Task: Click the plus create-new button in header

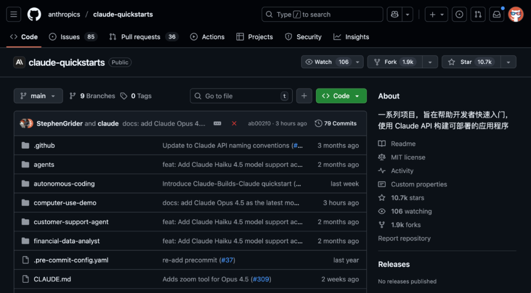Action: (x=436, y=14)
